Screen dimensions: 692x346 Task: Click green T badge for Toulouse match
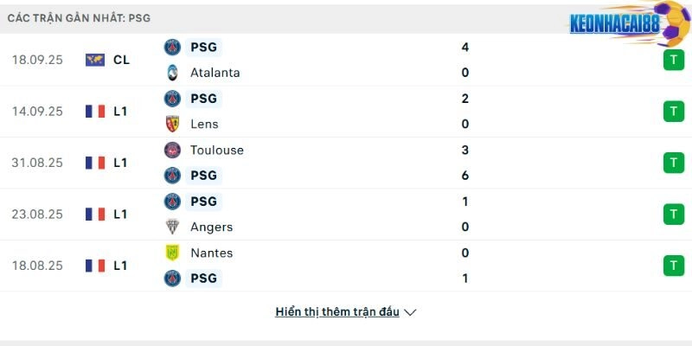(672, 163)
